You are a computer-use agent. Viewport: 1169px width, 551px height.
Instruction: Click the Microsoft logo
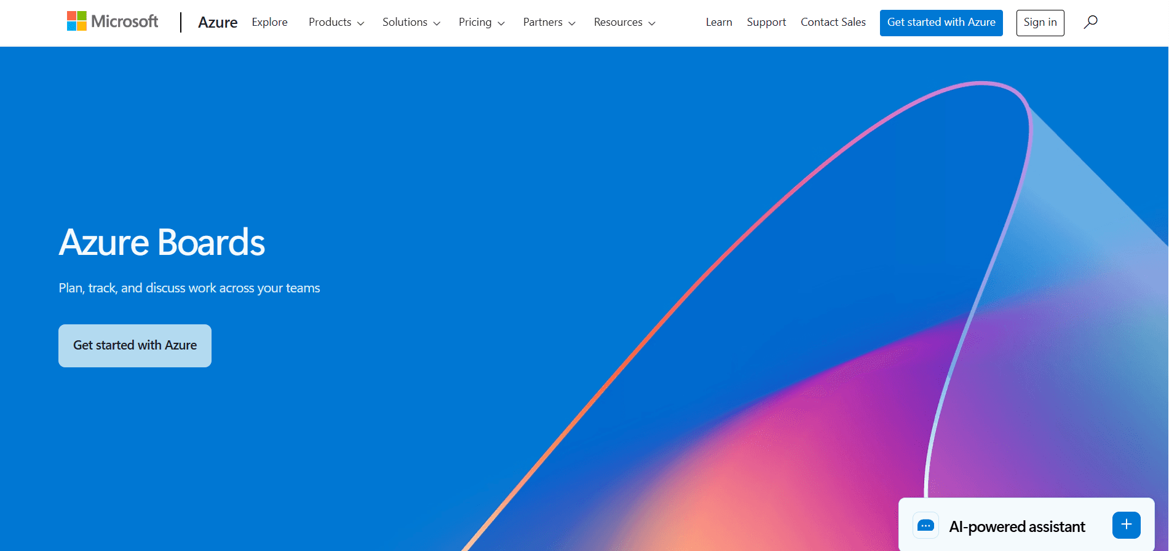click(113, 21)
